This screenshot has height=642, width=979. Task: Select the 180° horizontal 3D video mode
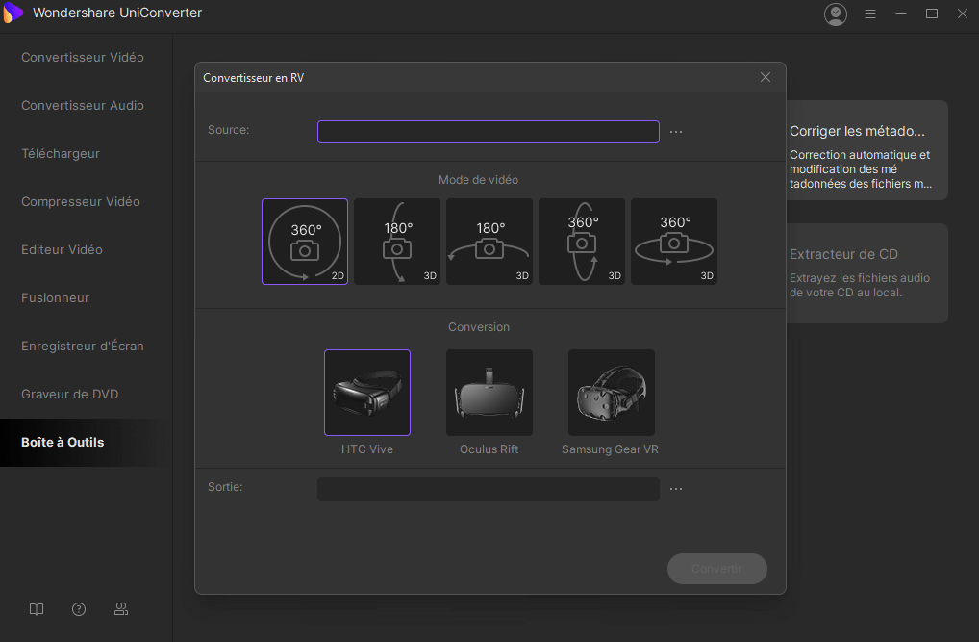489,242
